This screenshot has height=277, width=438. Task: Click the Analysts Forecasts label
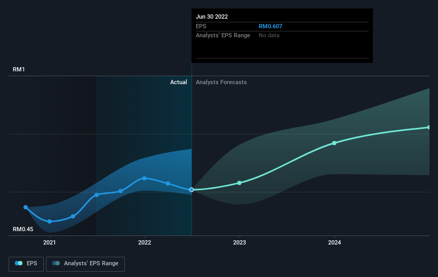click(x=221, y=82)
